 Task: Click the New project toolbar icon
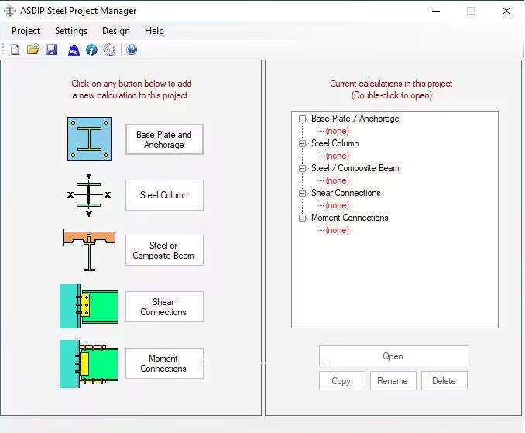click(15, 50)
